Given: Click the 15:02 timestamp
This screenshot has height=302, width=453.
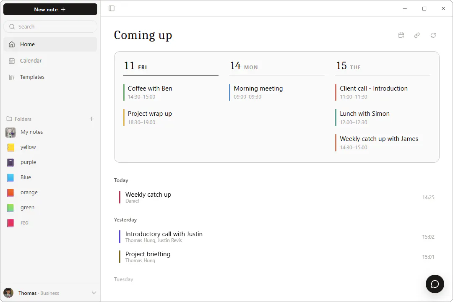Looking at the screenshot, I should click(x=428, y=237).
